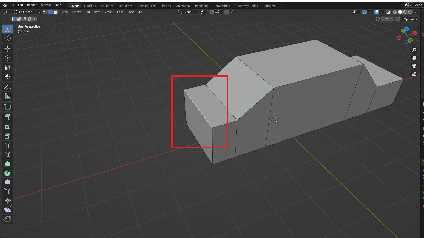Toggle show gizmo button
The width and height of the screenshot is (424, 238).
tap(365, 12)
